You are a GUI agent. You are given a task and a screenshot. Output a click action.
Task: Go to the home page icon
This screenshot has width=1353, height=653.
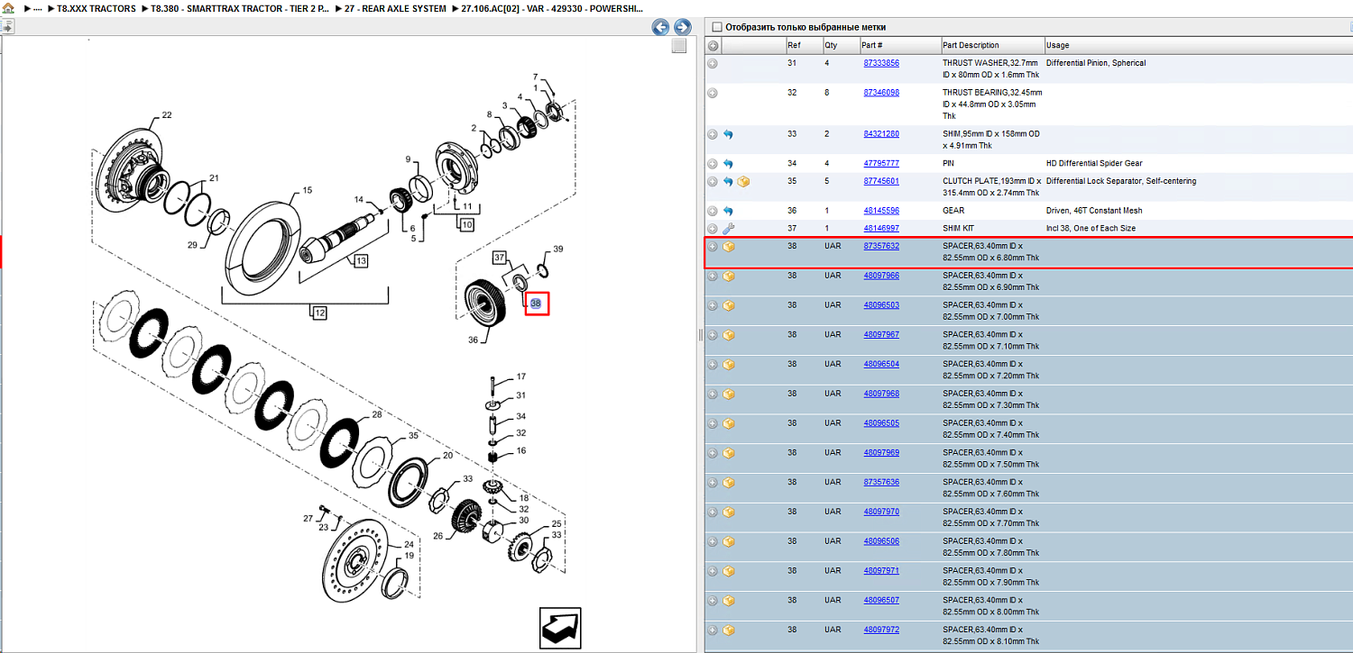pos(8,8)
